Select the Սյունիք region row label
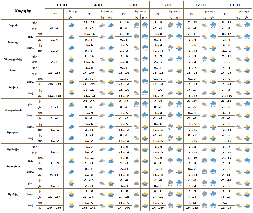Image resolution: width=253 pixels, height=213 pixels. click(x=13, y=194)
